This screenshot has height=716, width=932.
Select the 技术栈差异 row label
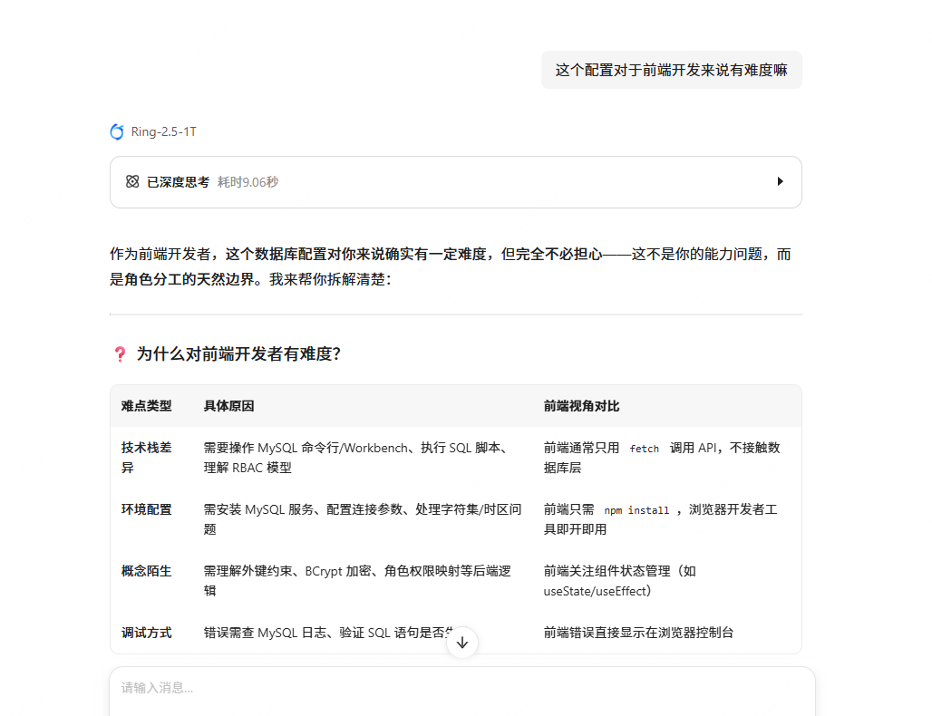click(145, 458)
